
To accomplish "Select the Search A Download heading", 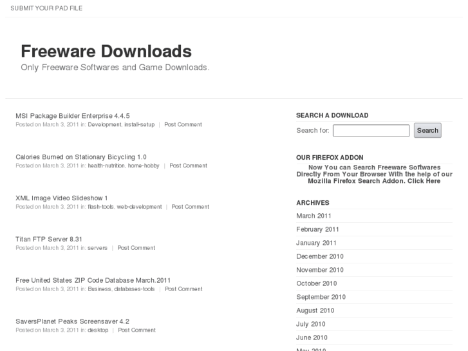I will 332,115.
